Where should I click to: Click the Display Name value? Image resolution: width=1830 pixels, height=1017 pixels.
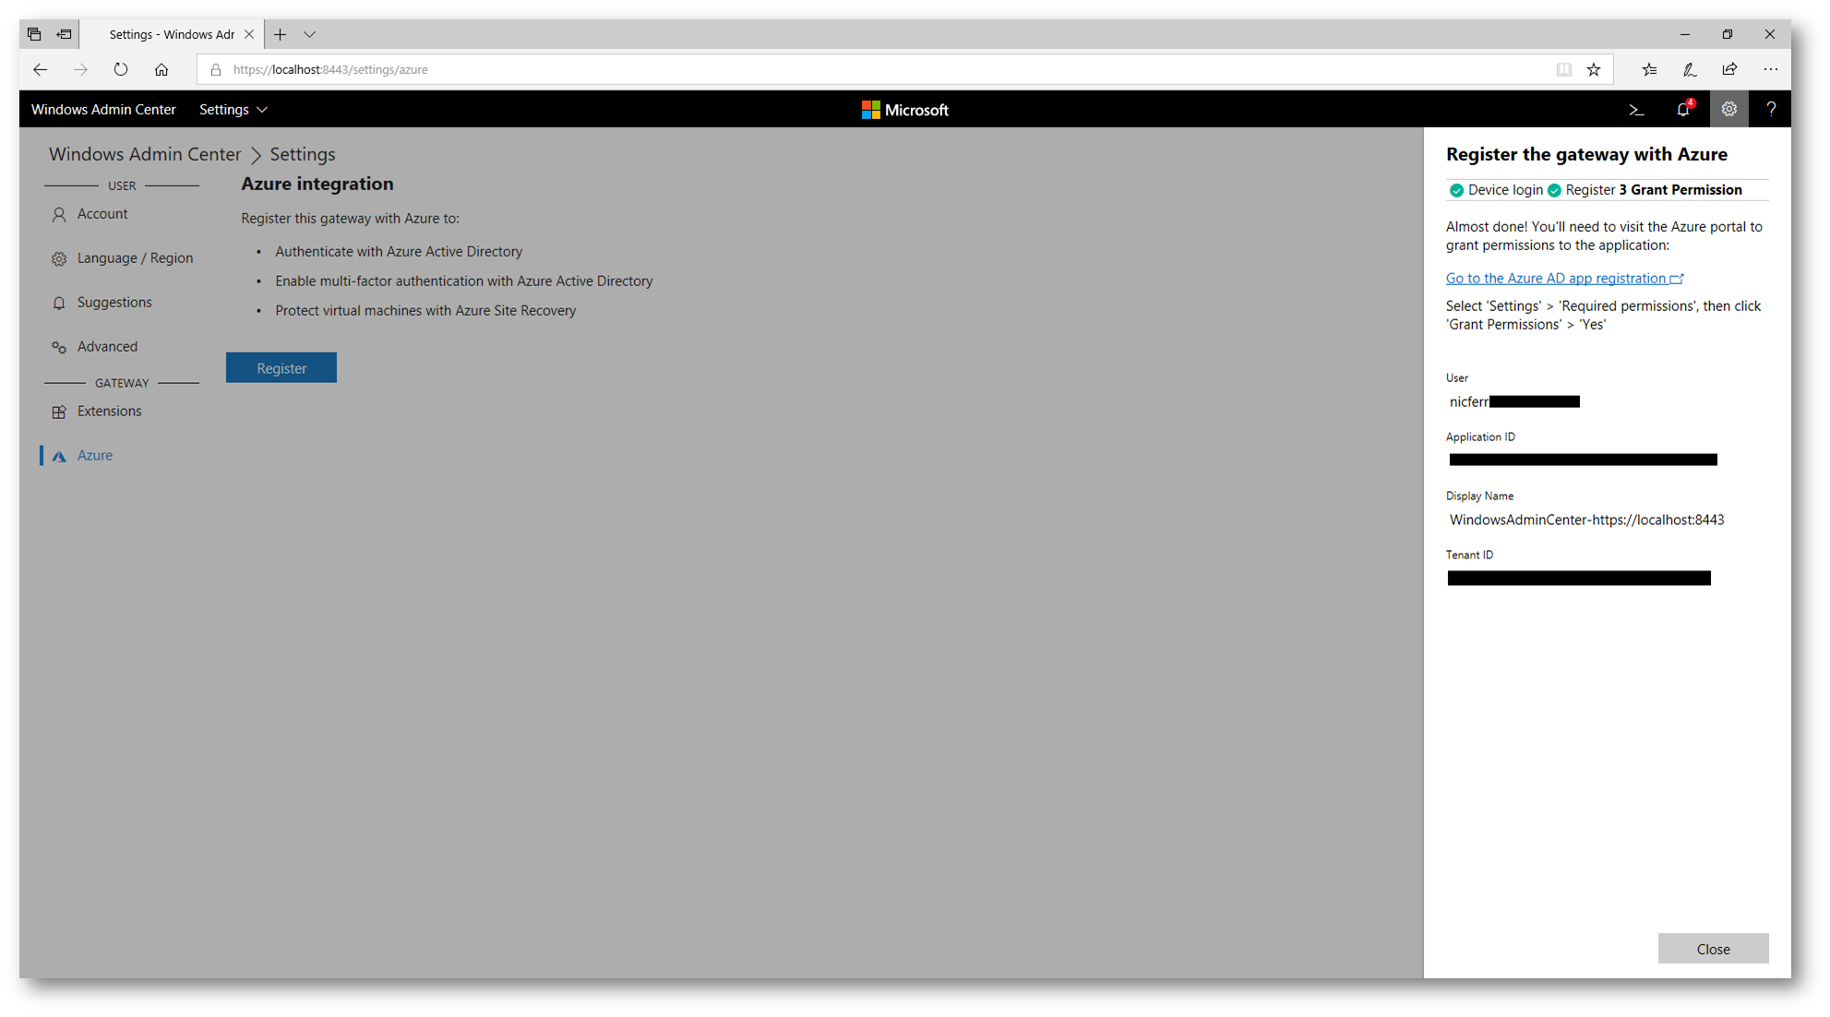pyautogui.click(x=1586, y=520)
